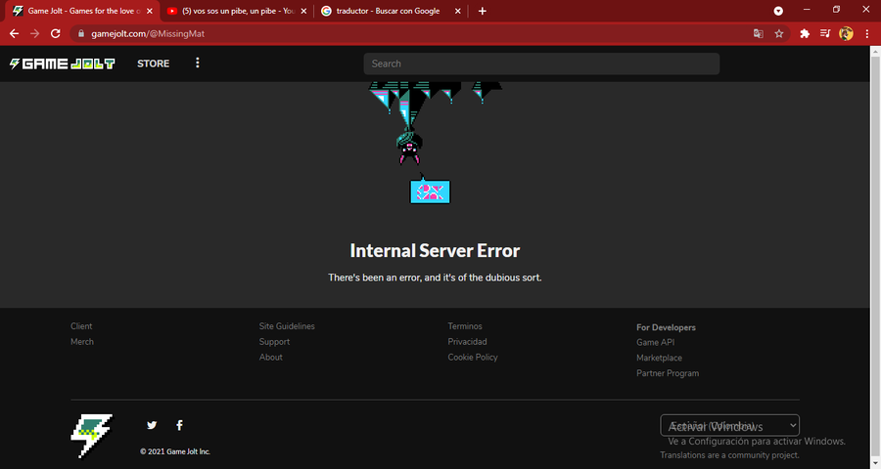Click the Facebook icon in footer
The width and height of the screenshot is (881, 469).
click(x=179, y=425)
